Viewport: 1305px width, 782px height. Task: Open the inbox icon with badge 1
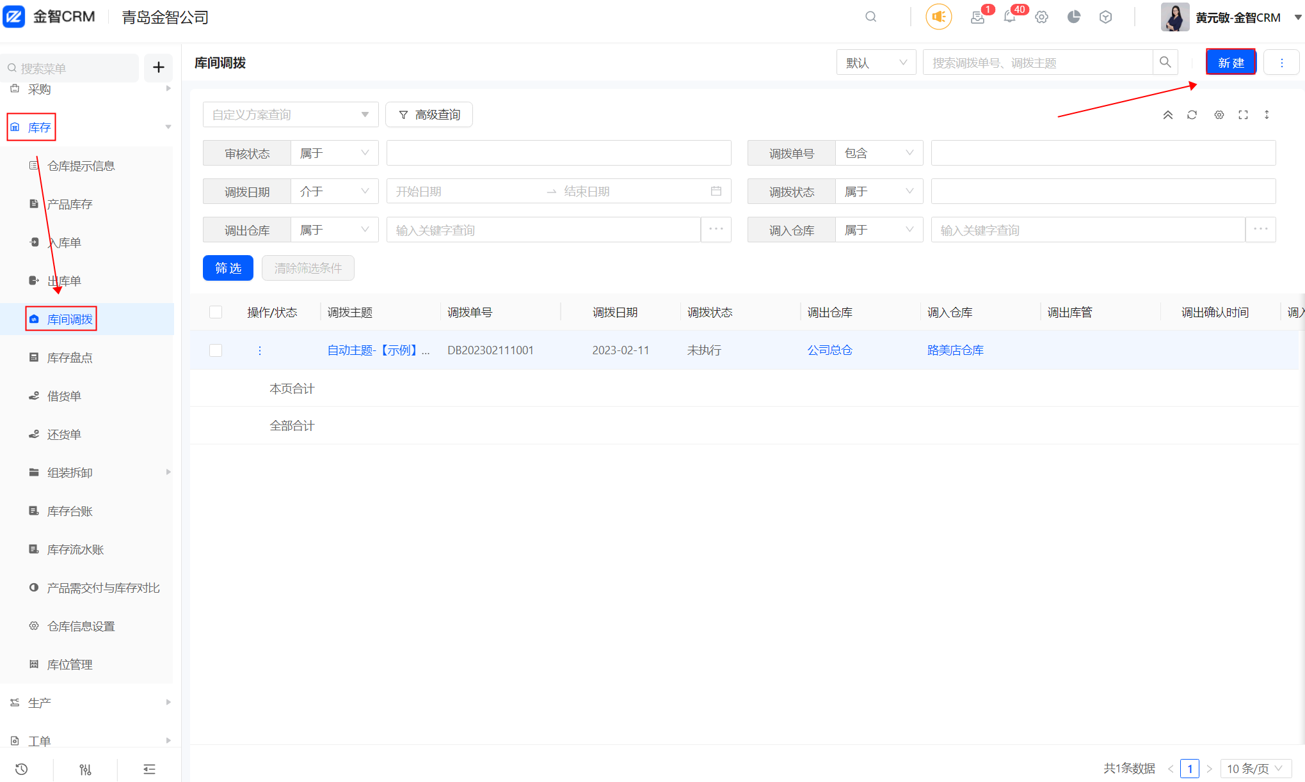click(x=977, y=17)
